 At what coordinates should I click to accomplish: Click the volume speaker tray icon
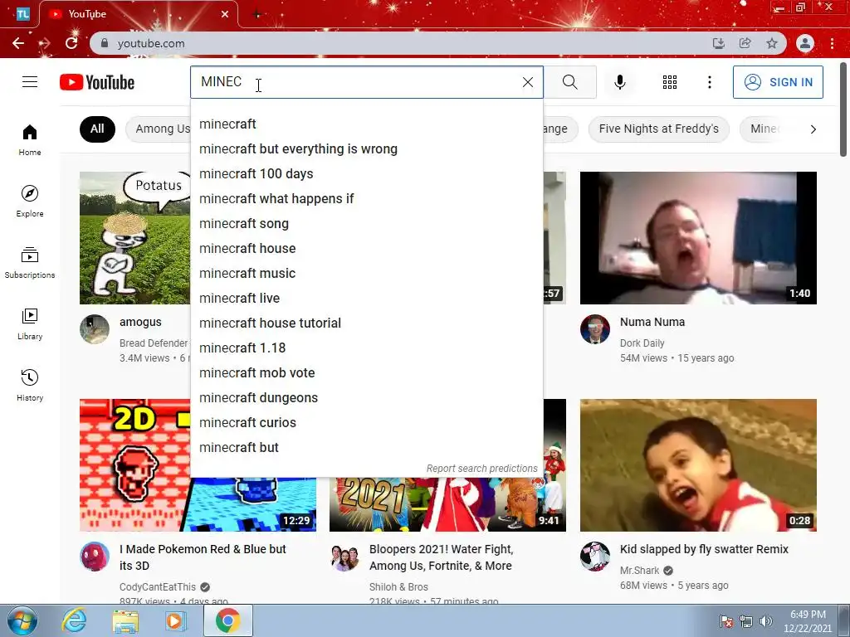766,621
